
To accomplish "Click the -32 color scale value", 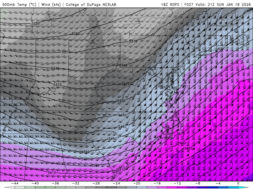I will 76,183.
